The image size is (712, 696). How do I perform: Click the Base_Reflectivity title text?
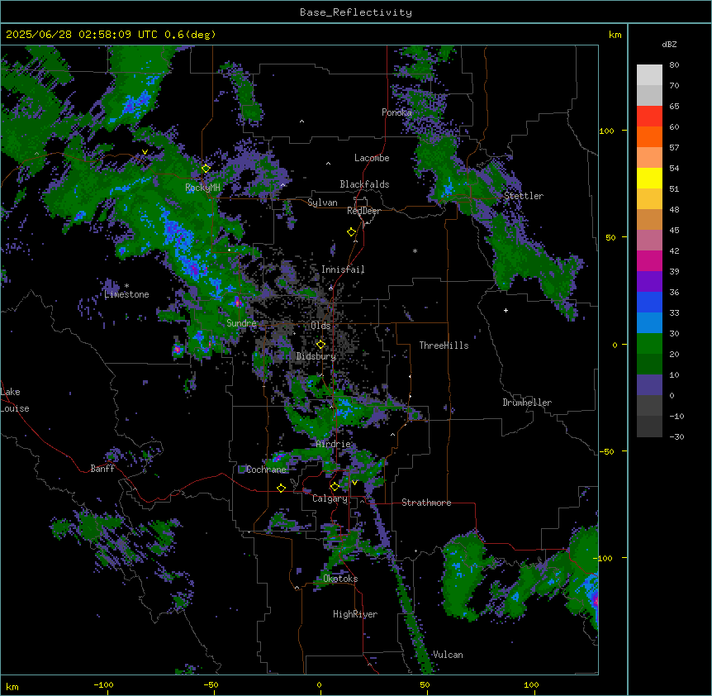coord(356,12)
